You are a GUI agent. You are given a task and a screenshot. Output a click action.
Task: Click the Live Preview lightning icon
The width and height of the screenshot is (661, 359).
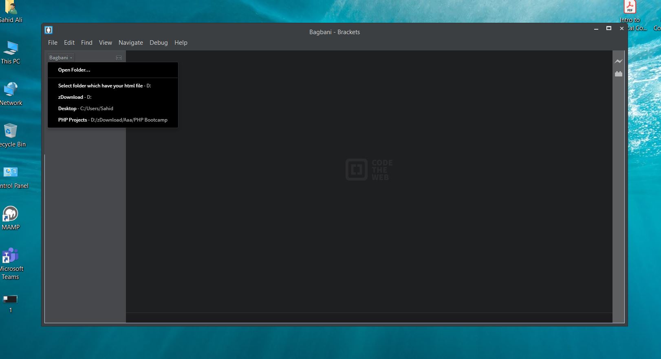tap(619, 61)
